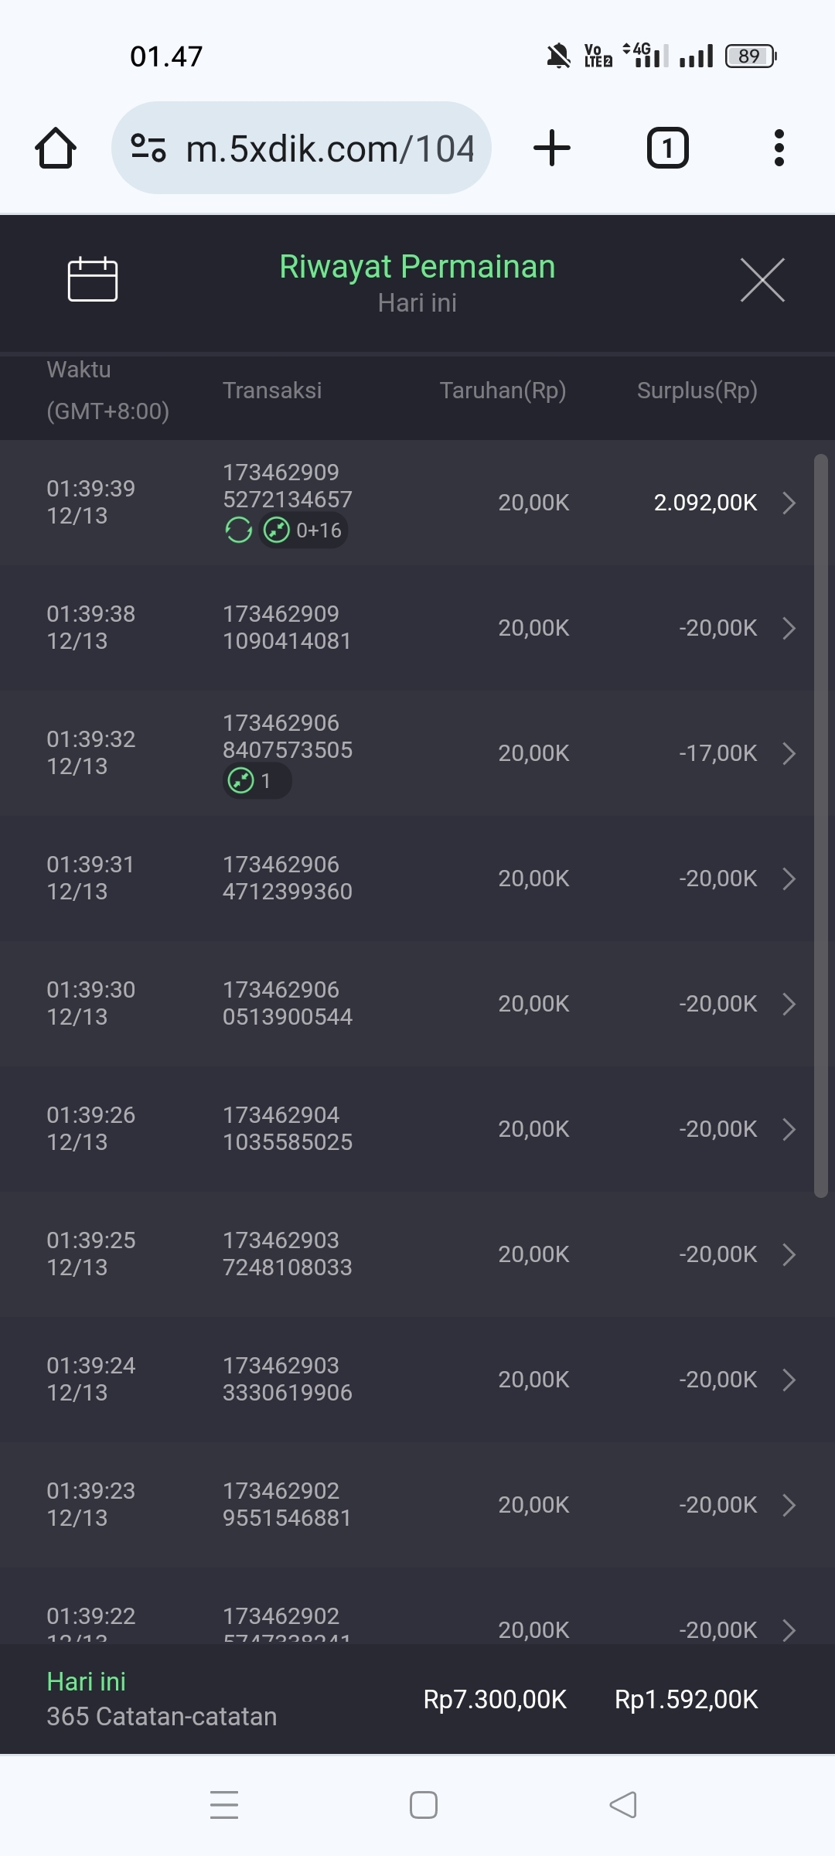The height and width of the screenshot is (1856, 835).
Task: Tap the green refresh icon under transaction 5272134657
Action: tap(238, 531)
